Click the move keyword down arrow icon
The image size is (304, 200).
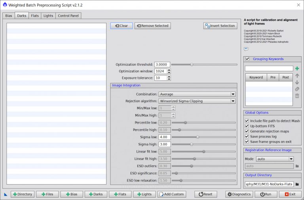(x=297, y=82)
